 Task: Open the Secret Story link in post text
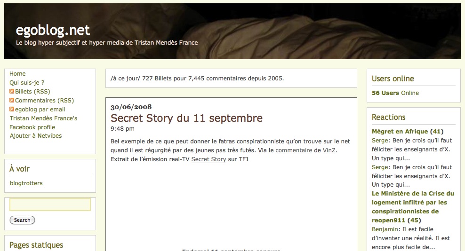209,159
